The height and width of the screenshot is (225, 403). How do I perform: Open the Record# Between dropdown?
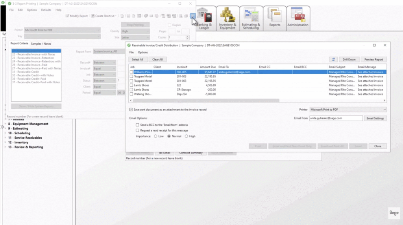(104, 62)
